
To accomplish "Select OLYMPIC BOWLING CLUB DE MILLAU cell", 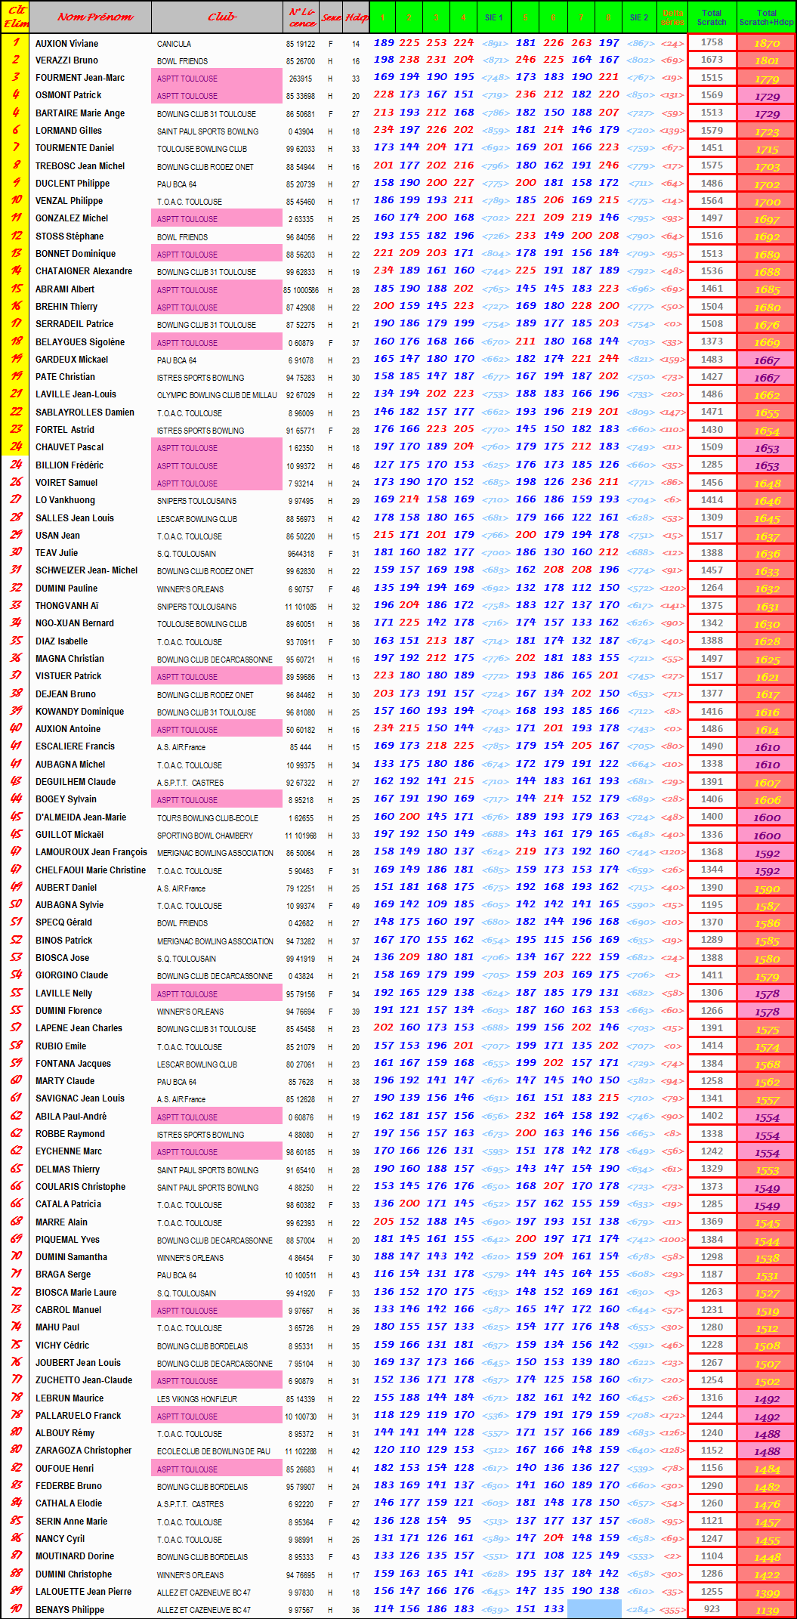I will (x=217, y=395).
